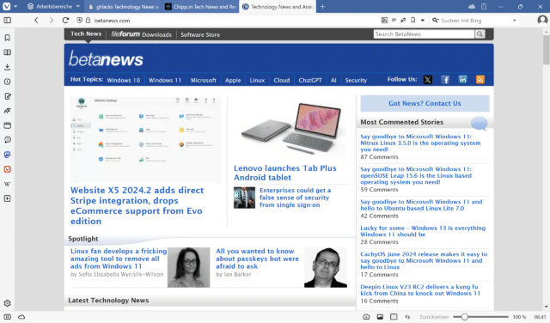Capture page with camera icon
The width and height of the screenshot is (550, 323).
(366, 317)
